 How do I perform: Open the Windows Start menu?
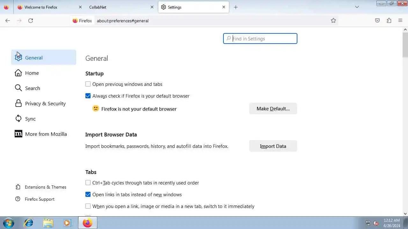(x=8, y=223)
